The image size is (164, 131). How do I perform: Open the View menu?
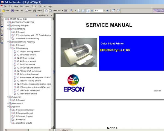click(16, 6)
